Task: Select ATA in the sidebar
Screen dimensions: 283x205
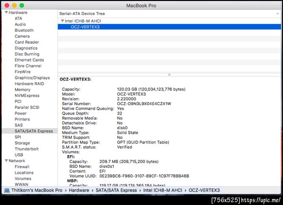Action: pos(18,18)
